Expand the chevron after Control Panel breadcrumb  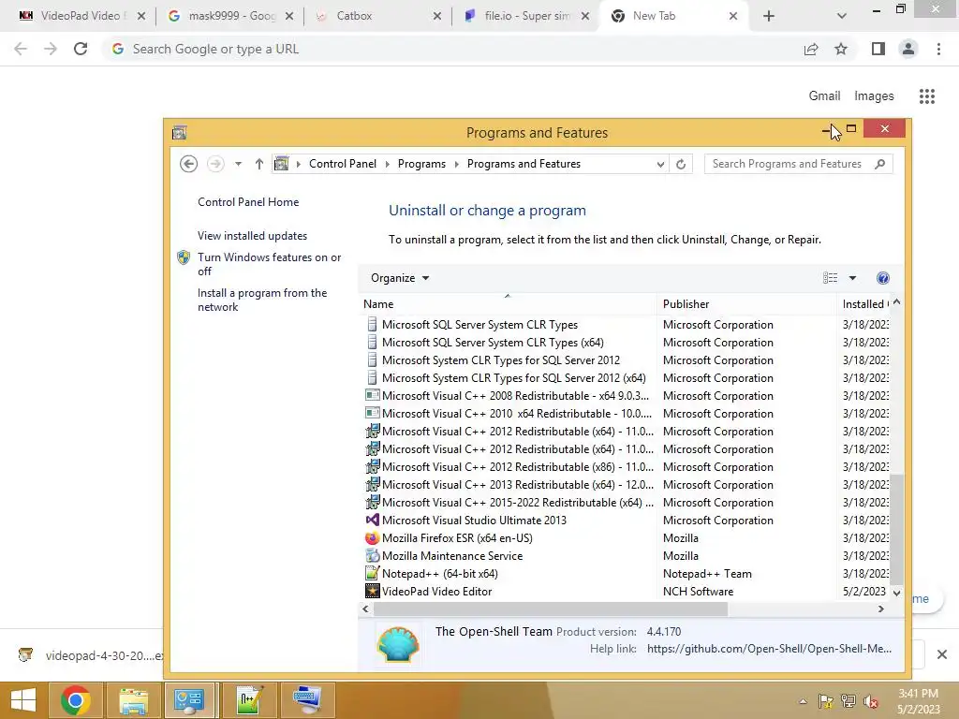click(x=387, y=164)
